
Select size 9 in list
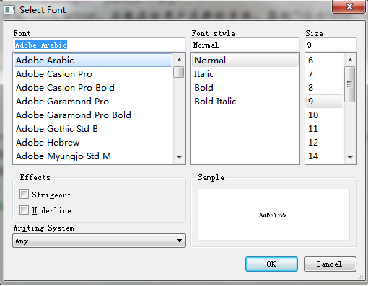coord(325,102)
